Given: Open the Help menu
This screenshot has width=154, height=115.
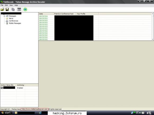Looking at the screenshot, I should [x=16, y=5].
